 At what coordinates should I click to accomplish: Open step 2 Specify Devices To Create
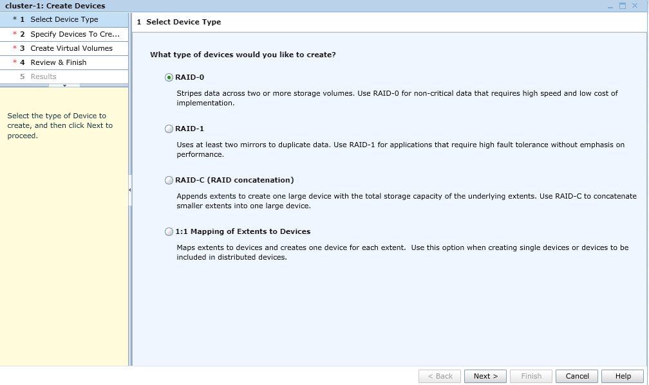tap(64, 34)
